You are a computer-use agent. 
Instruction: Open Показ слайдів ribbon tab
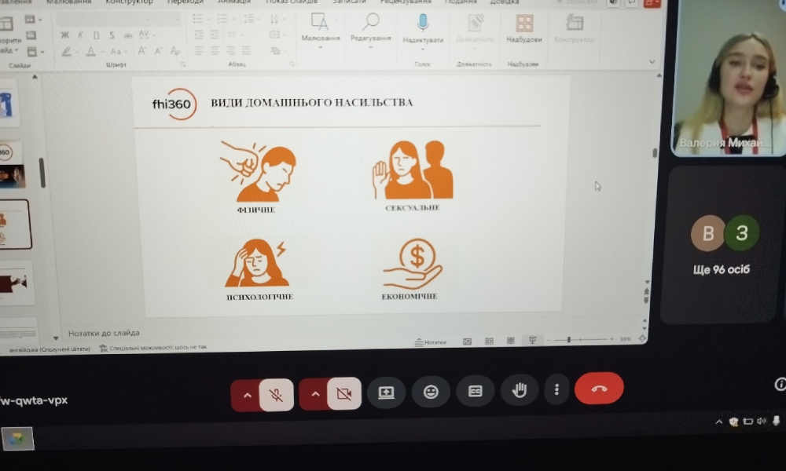pos(292,2)
